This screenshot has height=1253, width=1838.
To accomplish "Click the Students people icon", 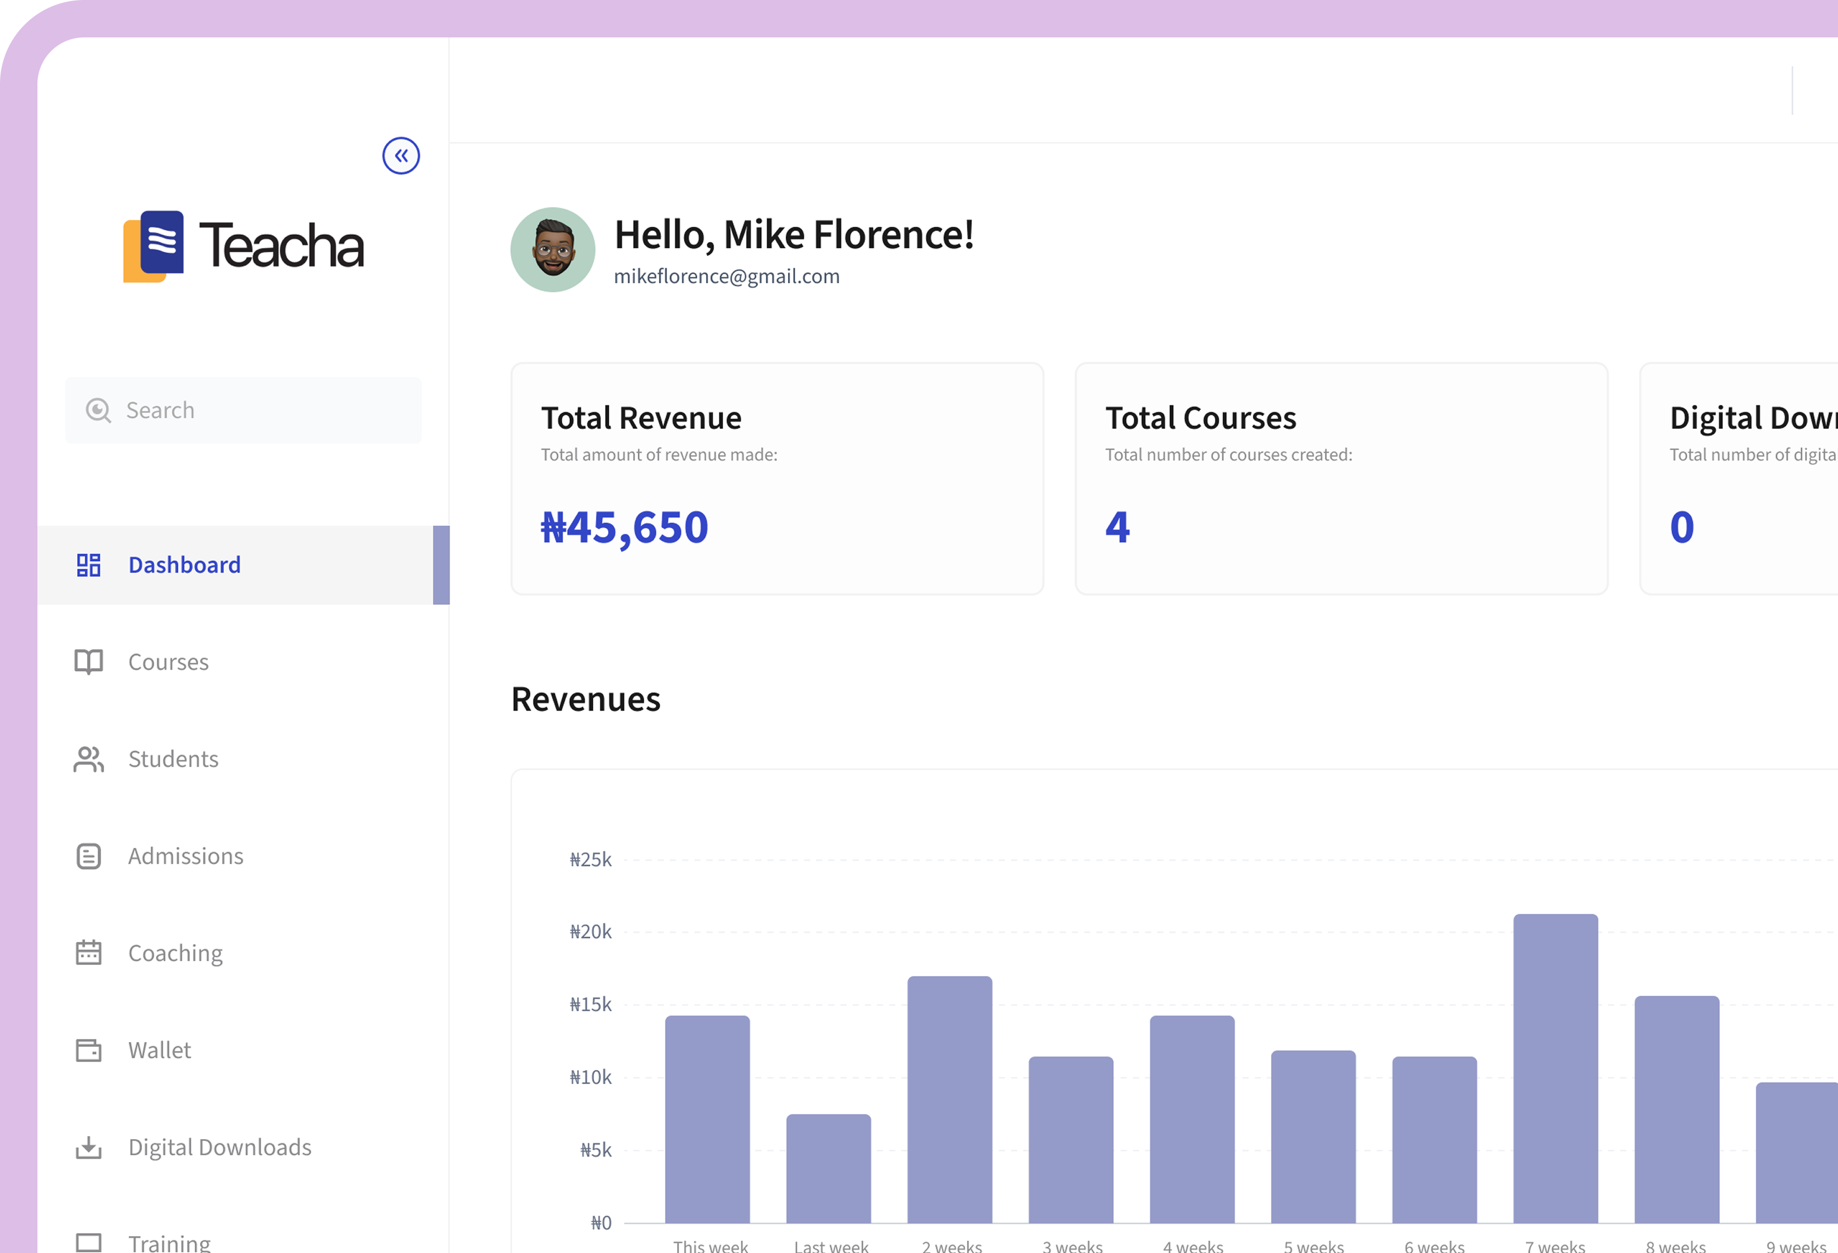I will pyautogui.click(x=89, y=759).
